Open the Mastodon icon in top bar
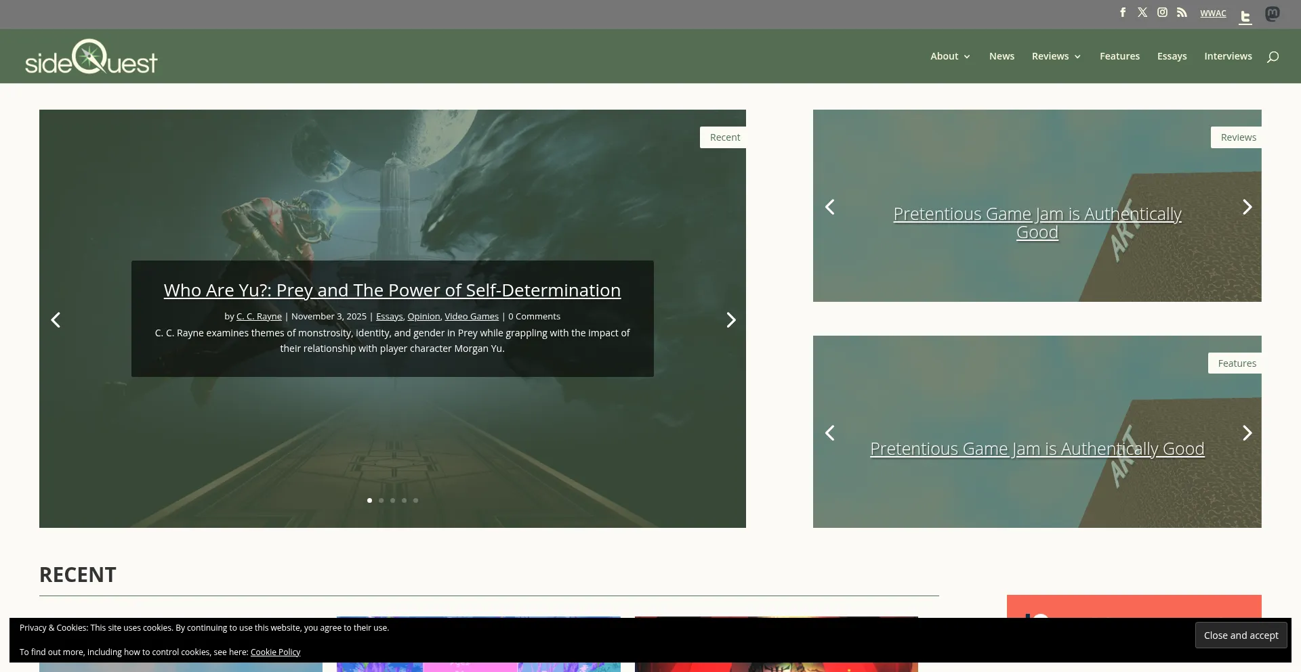The height and width of the screenshot is (672, 1301). [x=1273, y=14]
